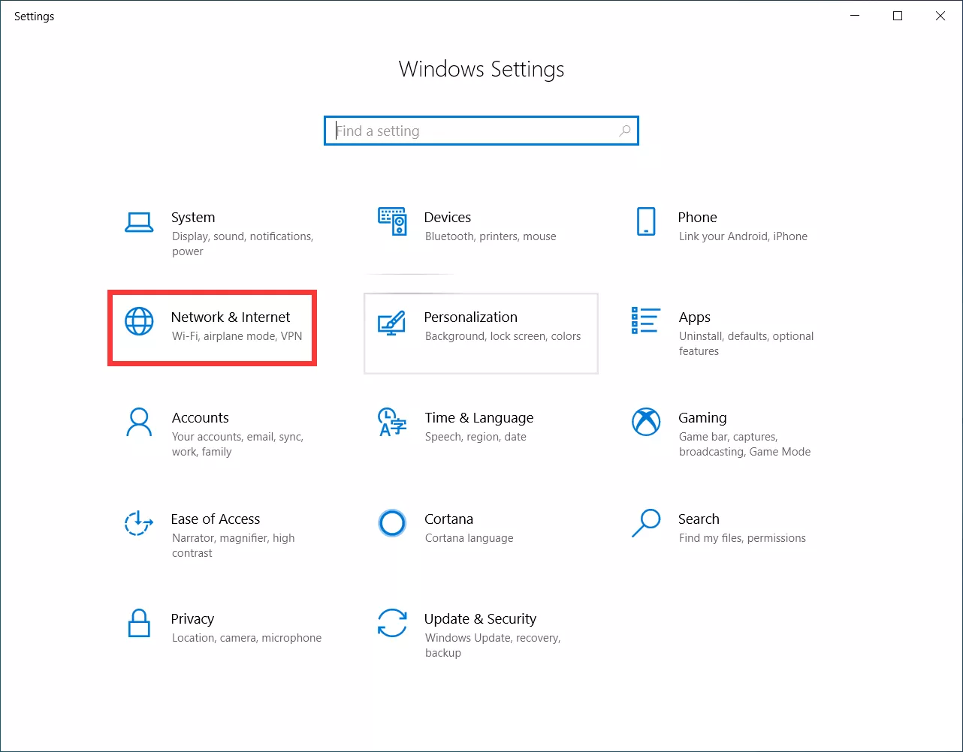Click the Gaming heading
The height and width of the screenshot is (752, 963).
click(702, 417)
